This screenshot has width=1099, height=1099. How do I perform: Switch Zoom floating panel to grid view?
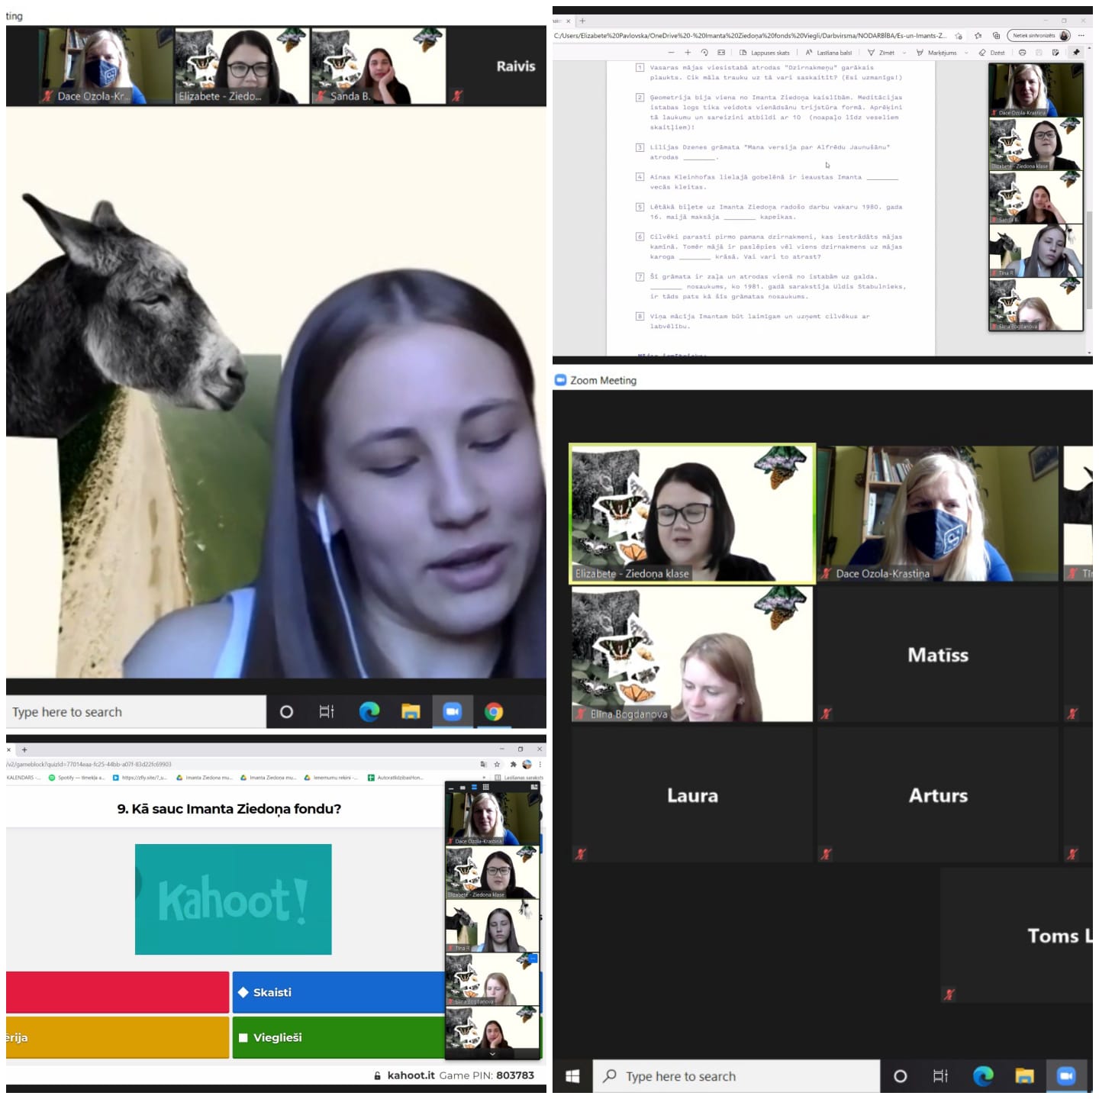(x=485, y=787)
